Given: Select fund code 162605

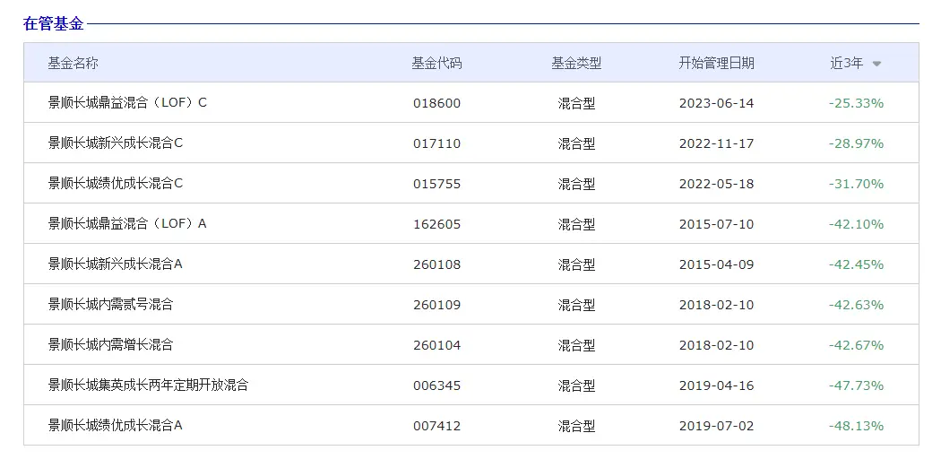Looking at the screenshot, I should (437, 224).
